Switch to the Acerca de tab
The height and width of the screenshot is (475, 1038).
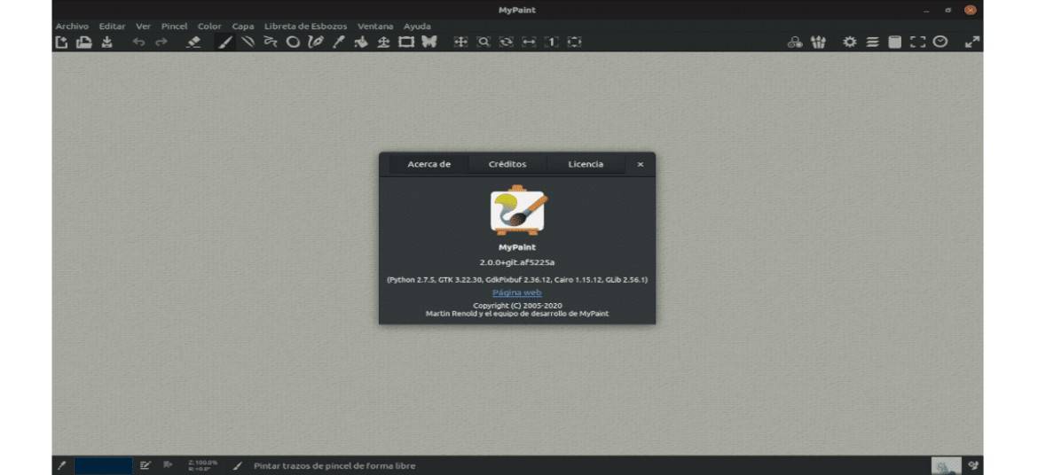click(x=429, y=164)
